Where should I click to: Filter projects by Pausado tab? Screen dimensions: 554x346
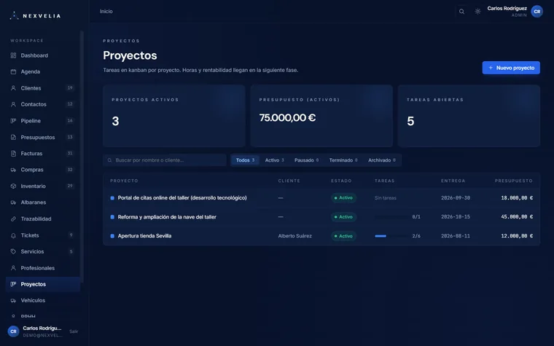(x=307, y=160)
